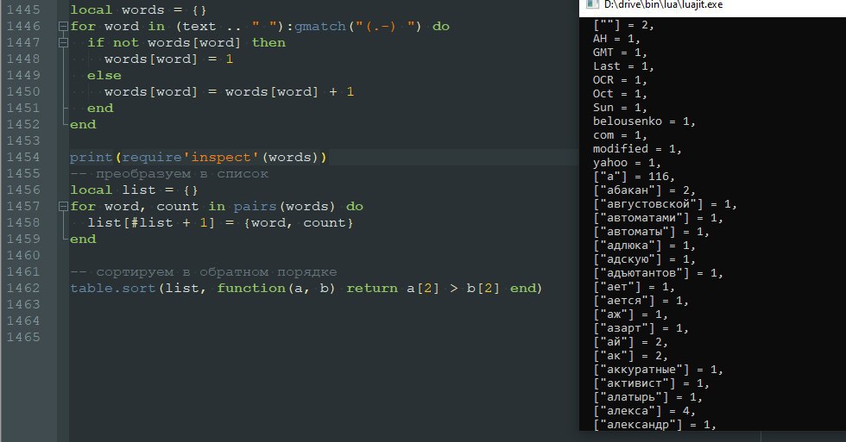Click line number 1445 in the gutter
This screenshot has width=846, height=442.
tap(23, 9)
